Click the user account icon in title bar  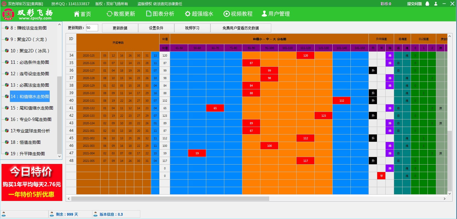[x=436, y=4]
